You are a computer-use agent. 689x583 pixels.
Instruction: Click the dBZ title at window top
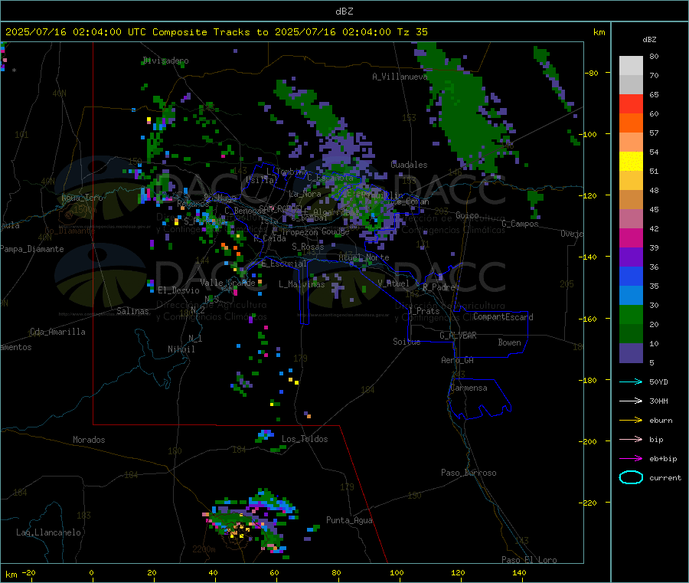344,11
